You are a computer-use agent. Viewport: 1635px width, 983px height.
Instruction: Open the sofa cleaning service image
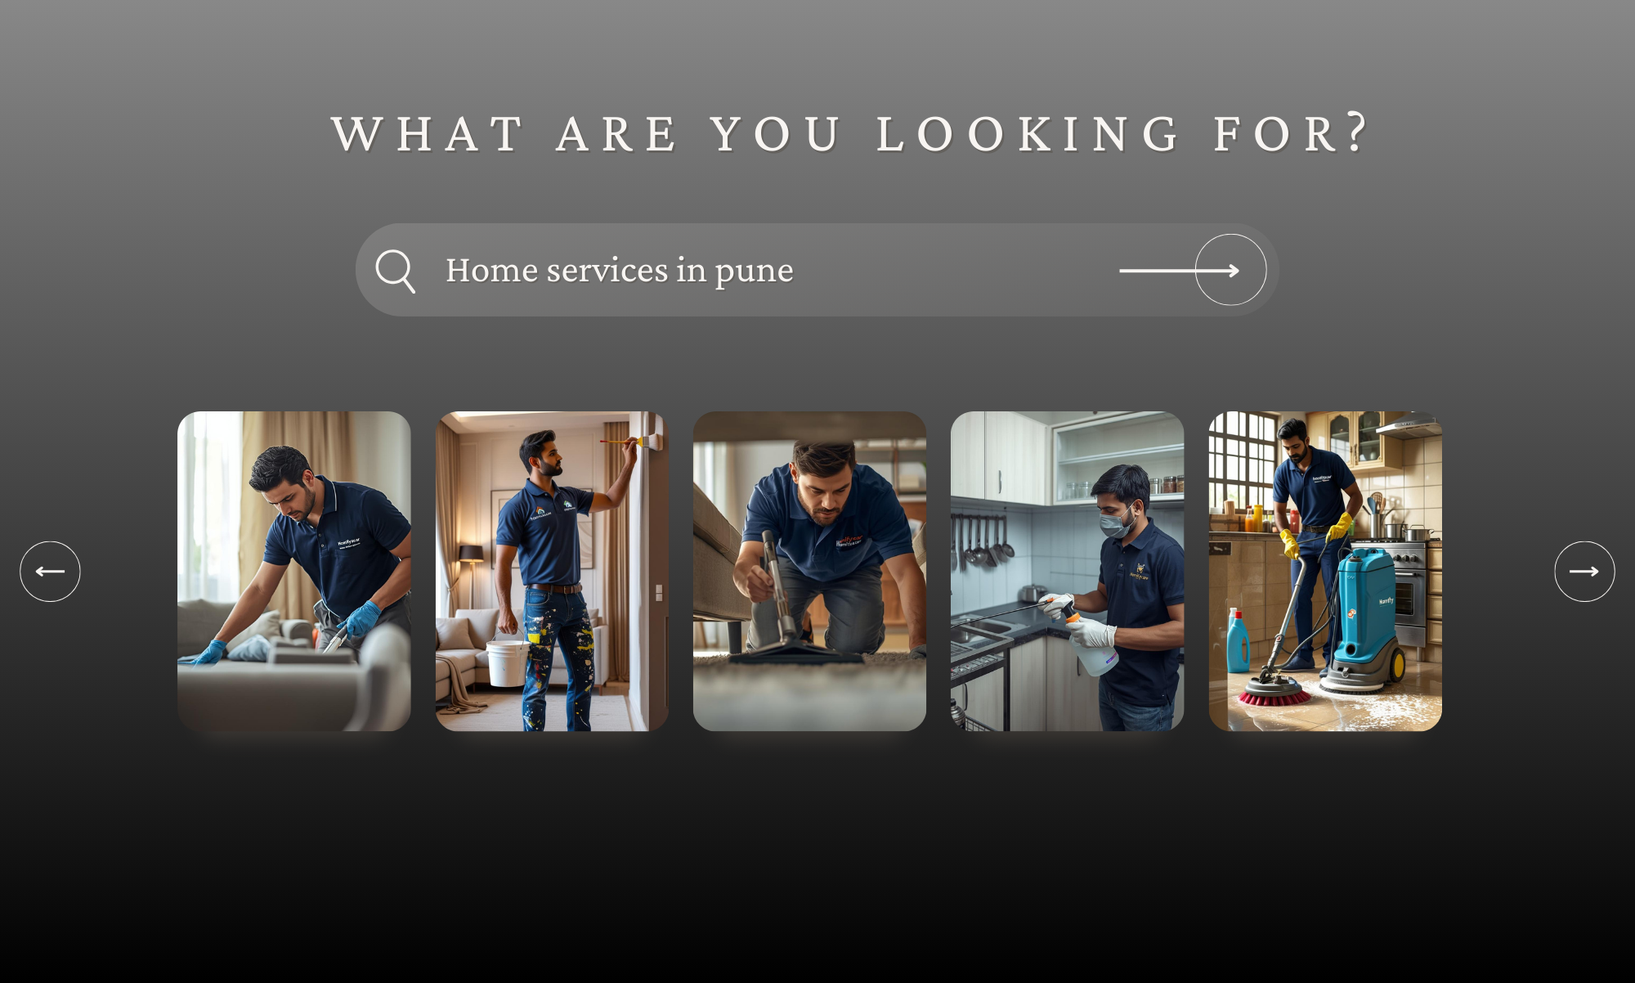pyautogui.click(x=294, y=571)
